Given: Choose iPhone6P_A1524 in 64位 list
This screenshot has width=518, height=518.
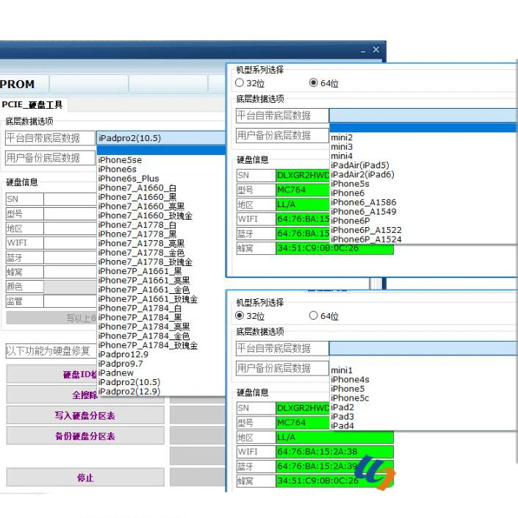Looking at the screenshot, I should pos(366,240).
